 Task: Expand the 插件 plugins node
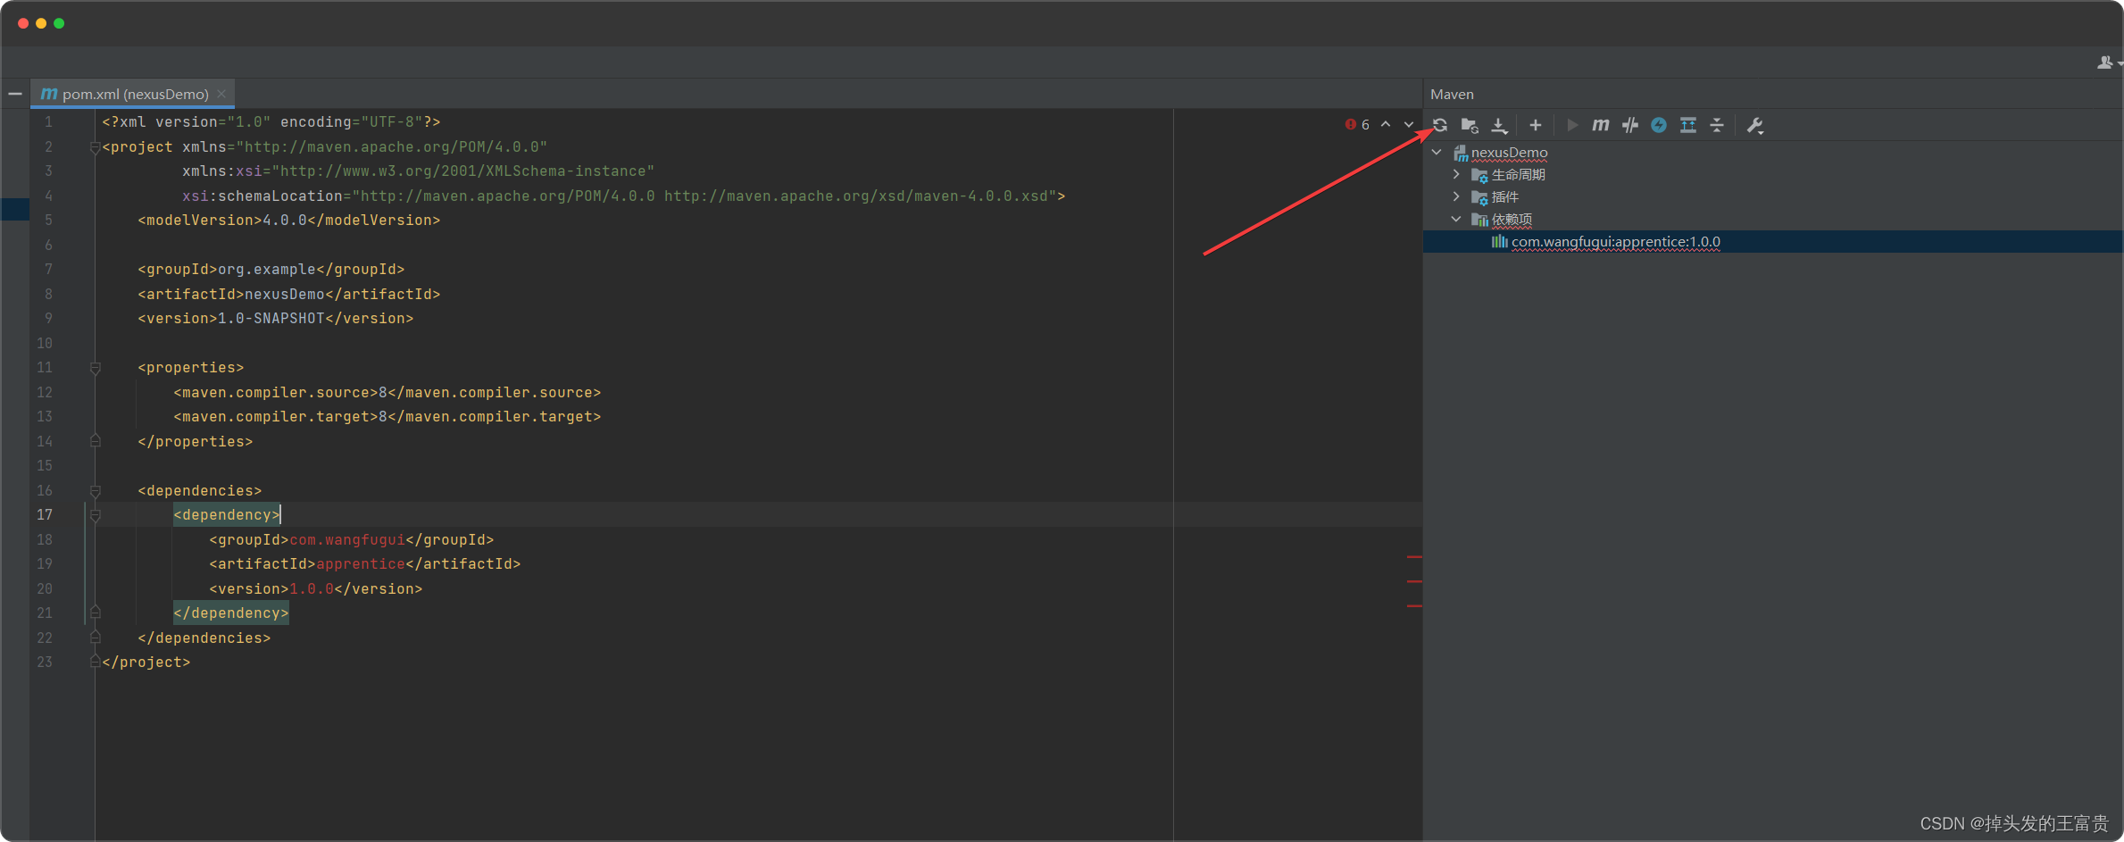point(1457,196)
